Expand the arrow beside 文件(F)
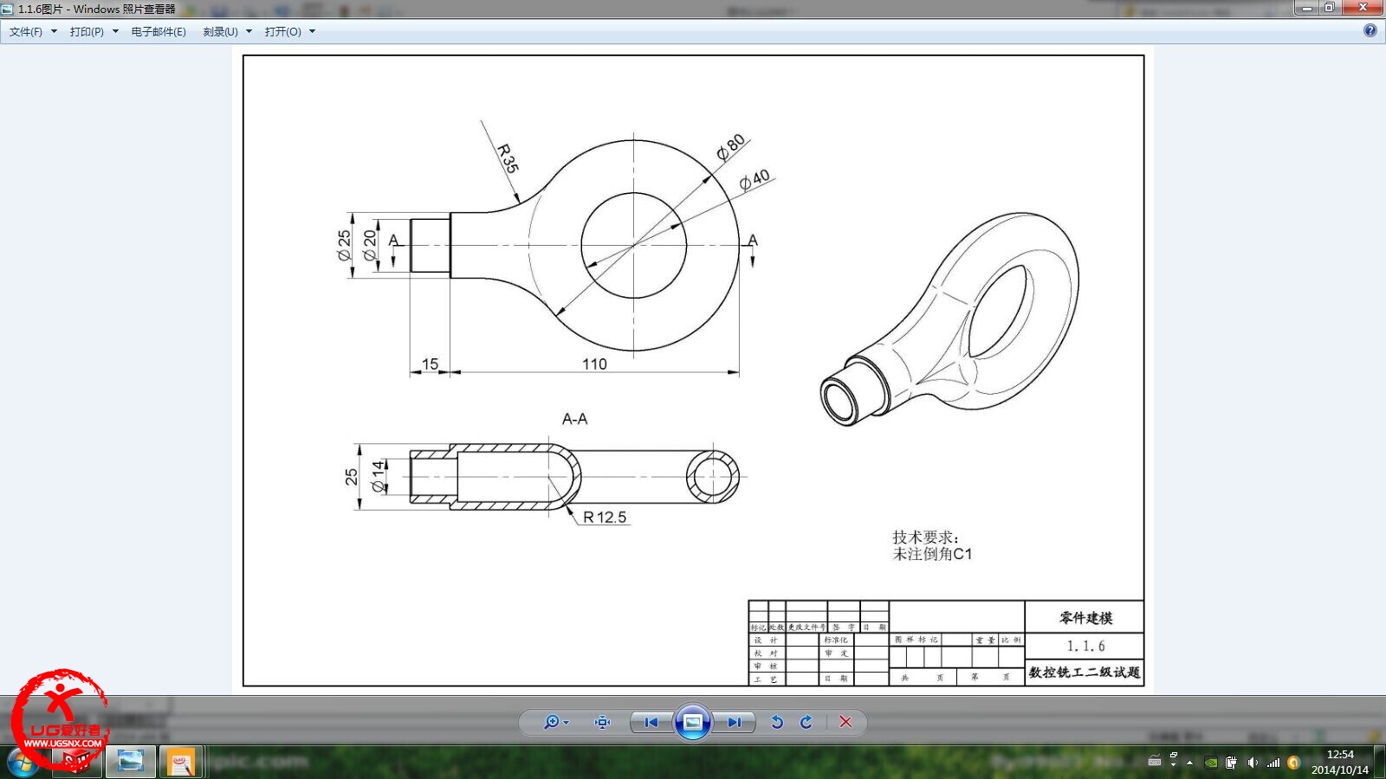 tap(54, 32)
